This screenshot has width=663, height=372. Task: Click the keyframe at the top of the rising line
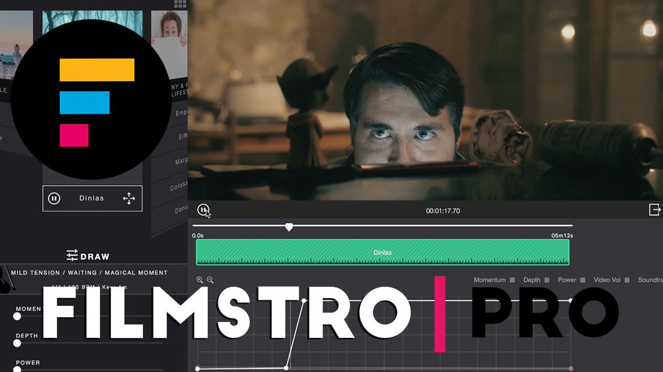[304, 300]
